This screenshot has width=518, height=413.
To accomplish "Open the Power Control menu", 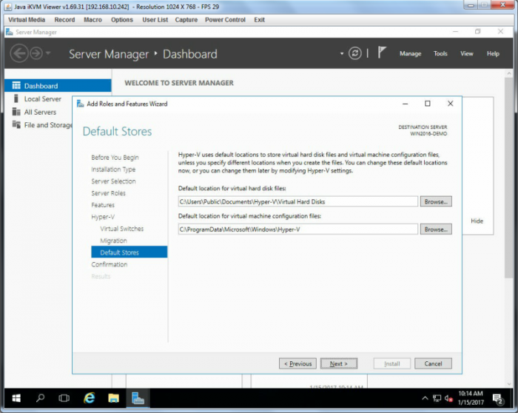I will (225, 20).
